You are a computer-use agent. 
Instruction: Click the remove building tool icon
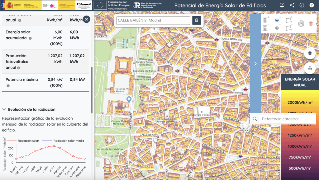point(265,28)
